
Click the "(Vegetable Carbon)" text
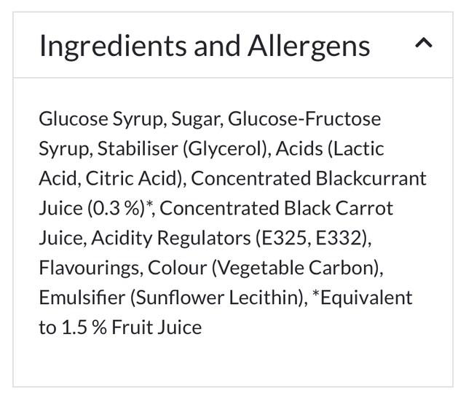tap(296, 268)
